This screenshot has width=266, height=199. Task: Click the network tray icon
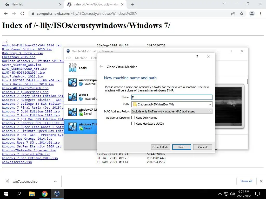click(226, 194)
